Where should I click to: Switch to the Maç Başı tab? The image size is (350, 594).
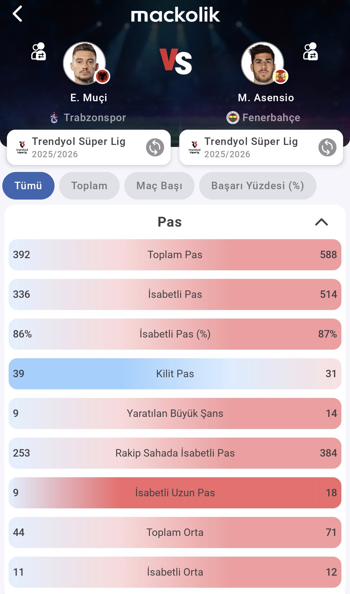(x=159, y=186)
